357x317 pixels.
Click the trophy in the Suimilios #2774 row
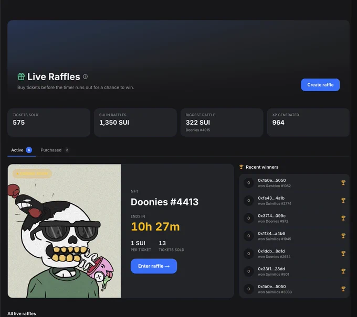343,201
